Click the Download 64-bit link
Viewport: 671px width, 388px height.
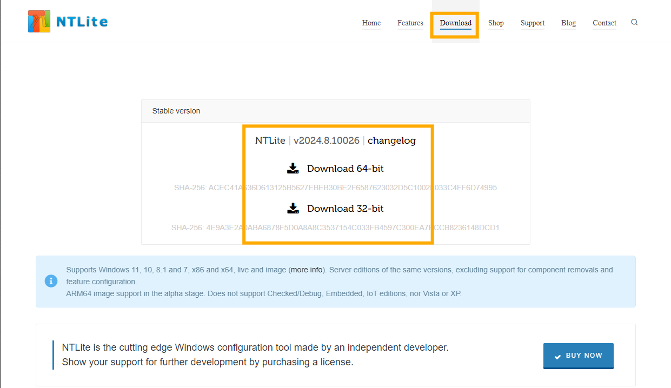coord(346,169)
